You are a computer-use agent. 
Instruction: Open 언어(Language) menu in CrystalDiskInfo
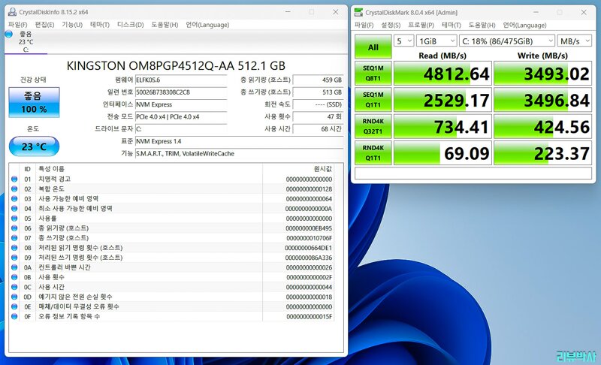pos(207,25)
